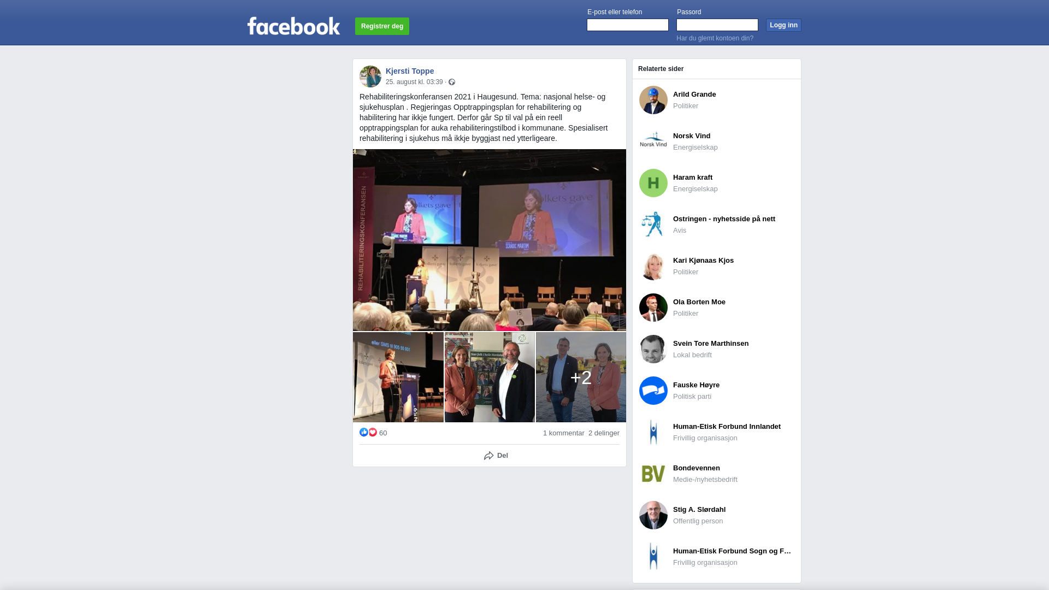Open the main conference stage photo

[490, 240]
